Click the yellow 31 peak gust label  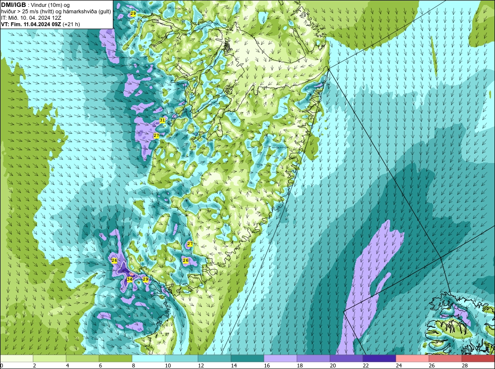coord(162,120)
